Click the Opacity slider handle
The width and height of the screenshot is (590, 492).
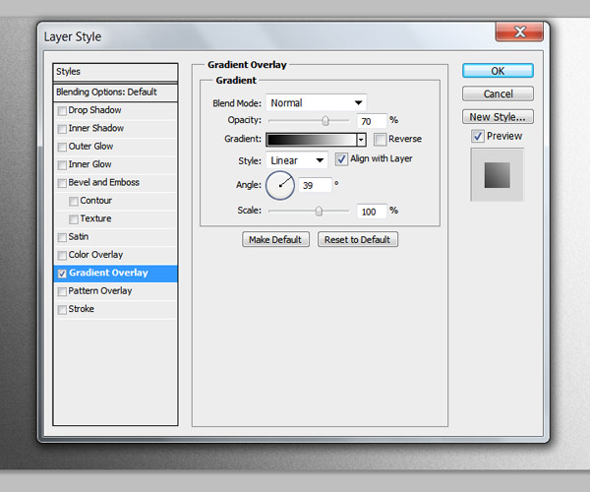[325, 121]
